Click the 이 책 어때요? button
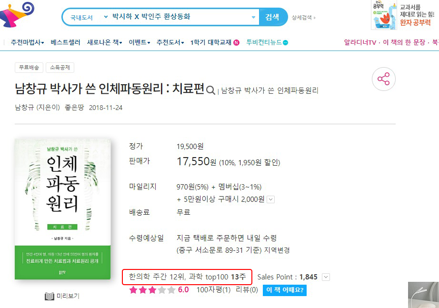The image size is (439, 308). pyautogui.click(x=284, y=290)
